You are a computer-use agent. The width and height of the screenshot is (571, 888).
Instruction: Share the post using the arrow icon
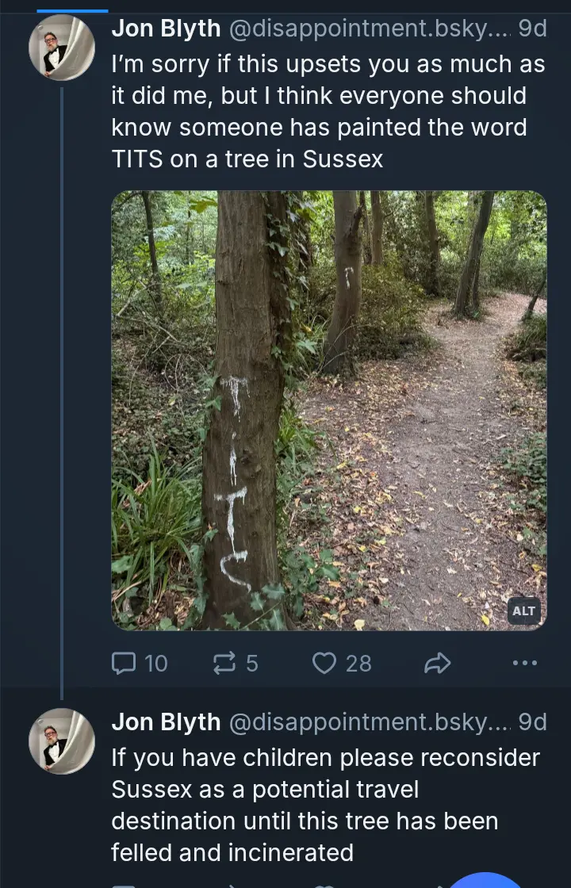[437, 663]
